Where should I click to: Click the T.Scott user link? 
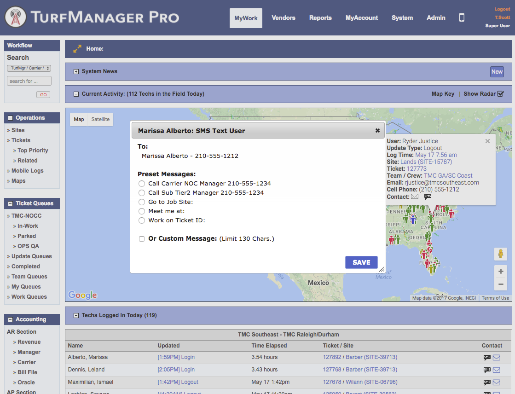[x=502, y=17]
